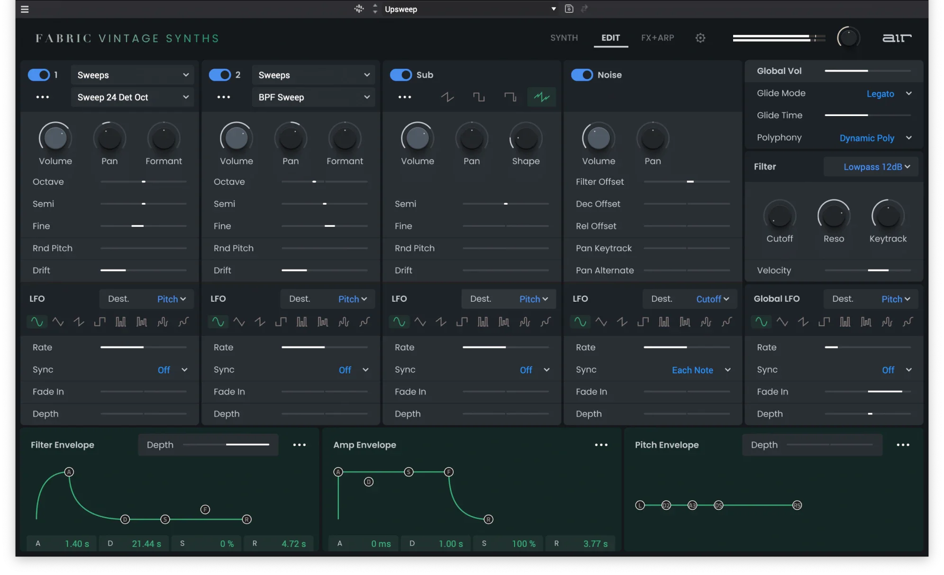
Task: Select the Sub highlighted noise-wave icon
Action: pos(541,97)
